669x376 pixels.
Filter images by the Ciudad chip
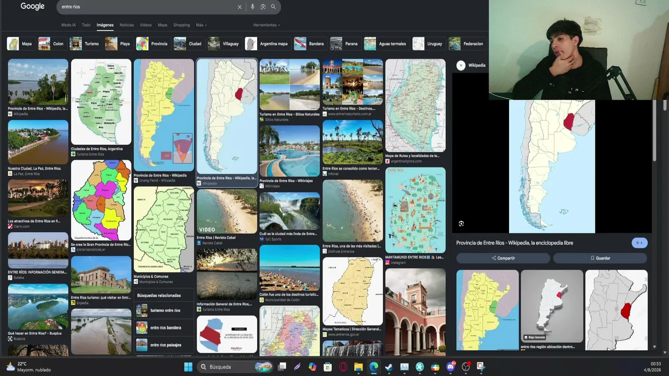click(x=188, y=44)
